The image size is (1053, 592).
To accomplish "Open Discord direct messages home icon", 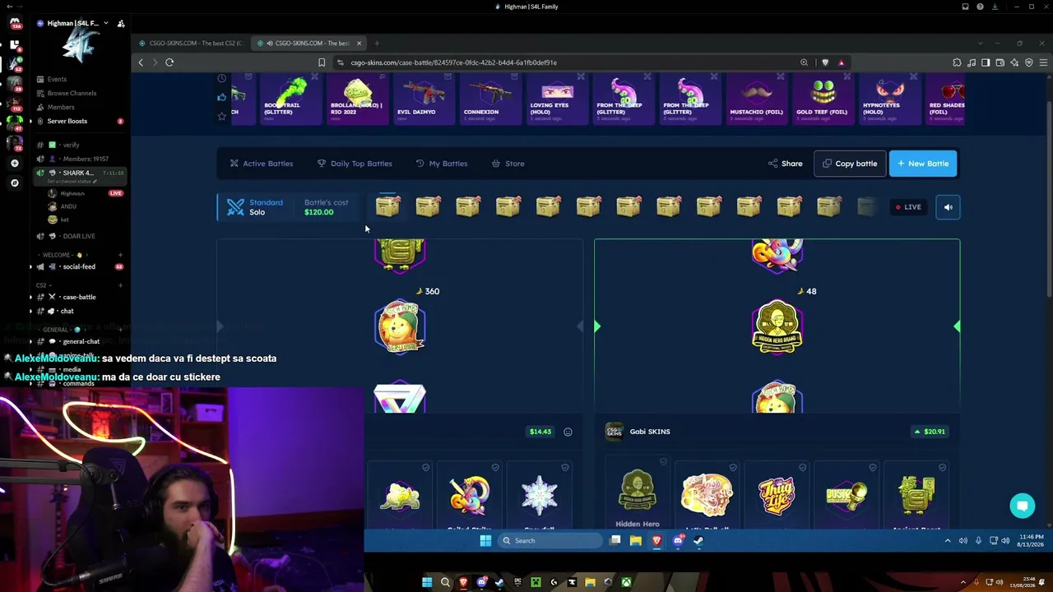I will 14,24.
